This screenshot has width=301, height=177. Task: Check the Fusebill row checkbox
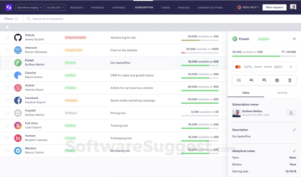(8, 113)
